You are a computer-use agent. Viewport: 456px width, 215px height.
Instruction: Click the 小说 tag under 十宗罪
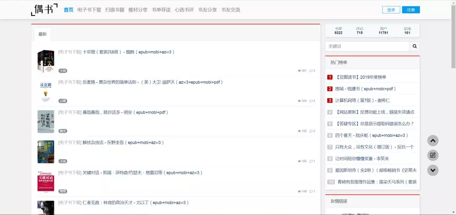(63, 71)
